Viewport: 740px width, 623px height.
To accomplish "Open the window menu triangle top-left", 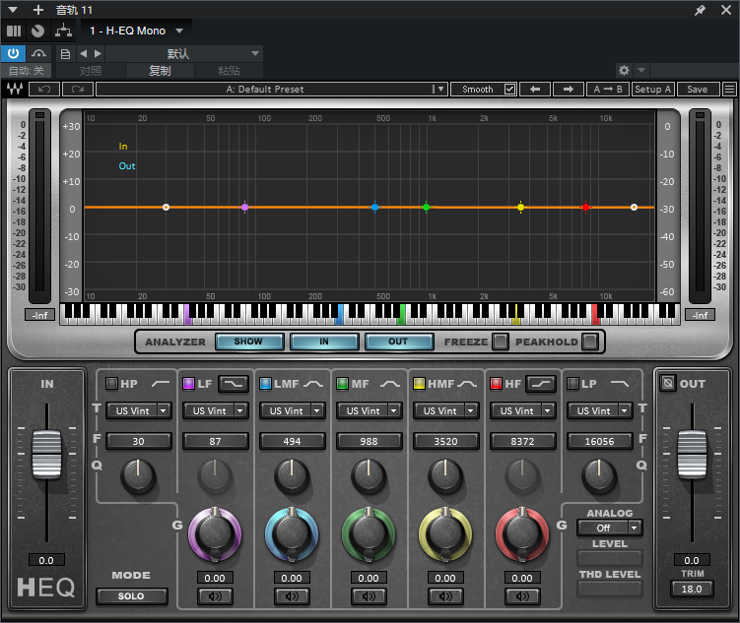I will 13,10.
